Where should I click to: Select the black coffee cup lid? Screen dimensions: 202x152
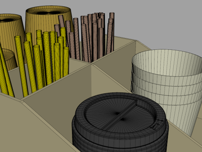coord(120,122)
